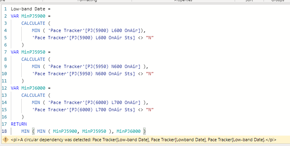The width and height of the screenshot is (290, 146).
Task: Click MIN function on line 4
Action: (x=36, y=30)
